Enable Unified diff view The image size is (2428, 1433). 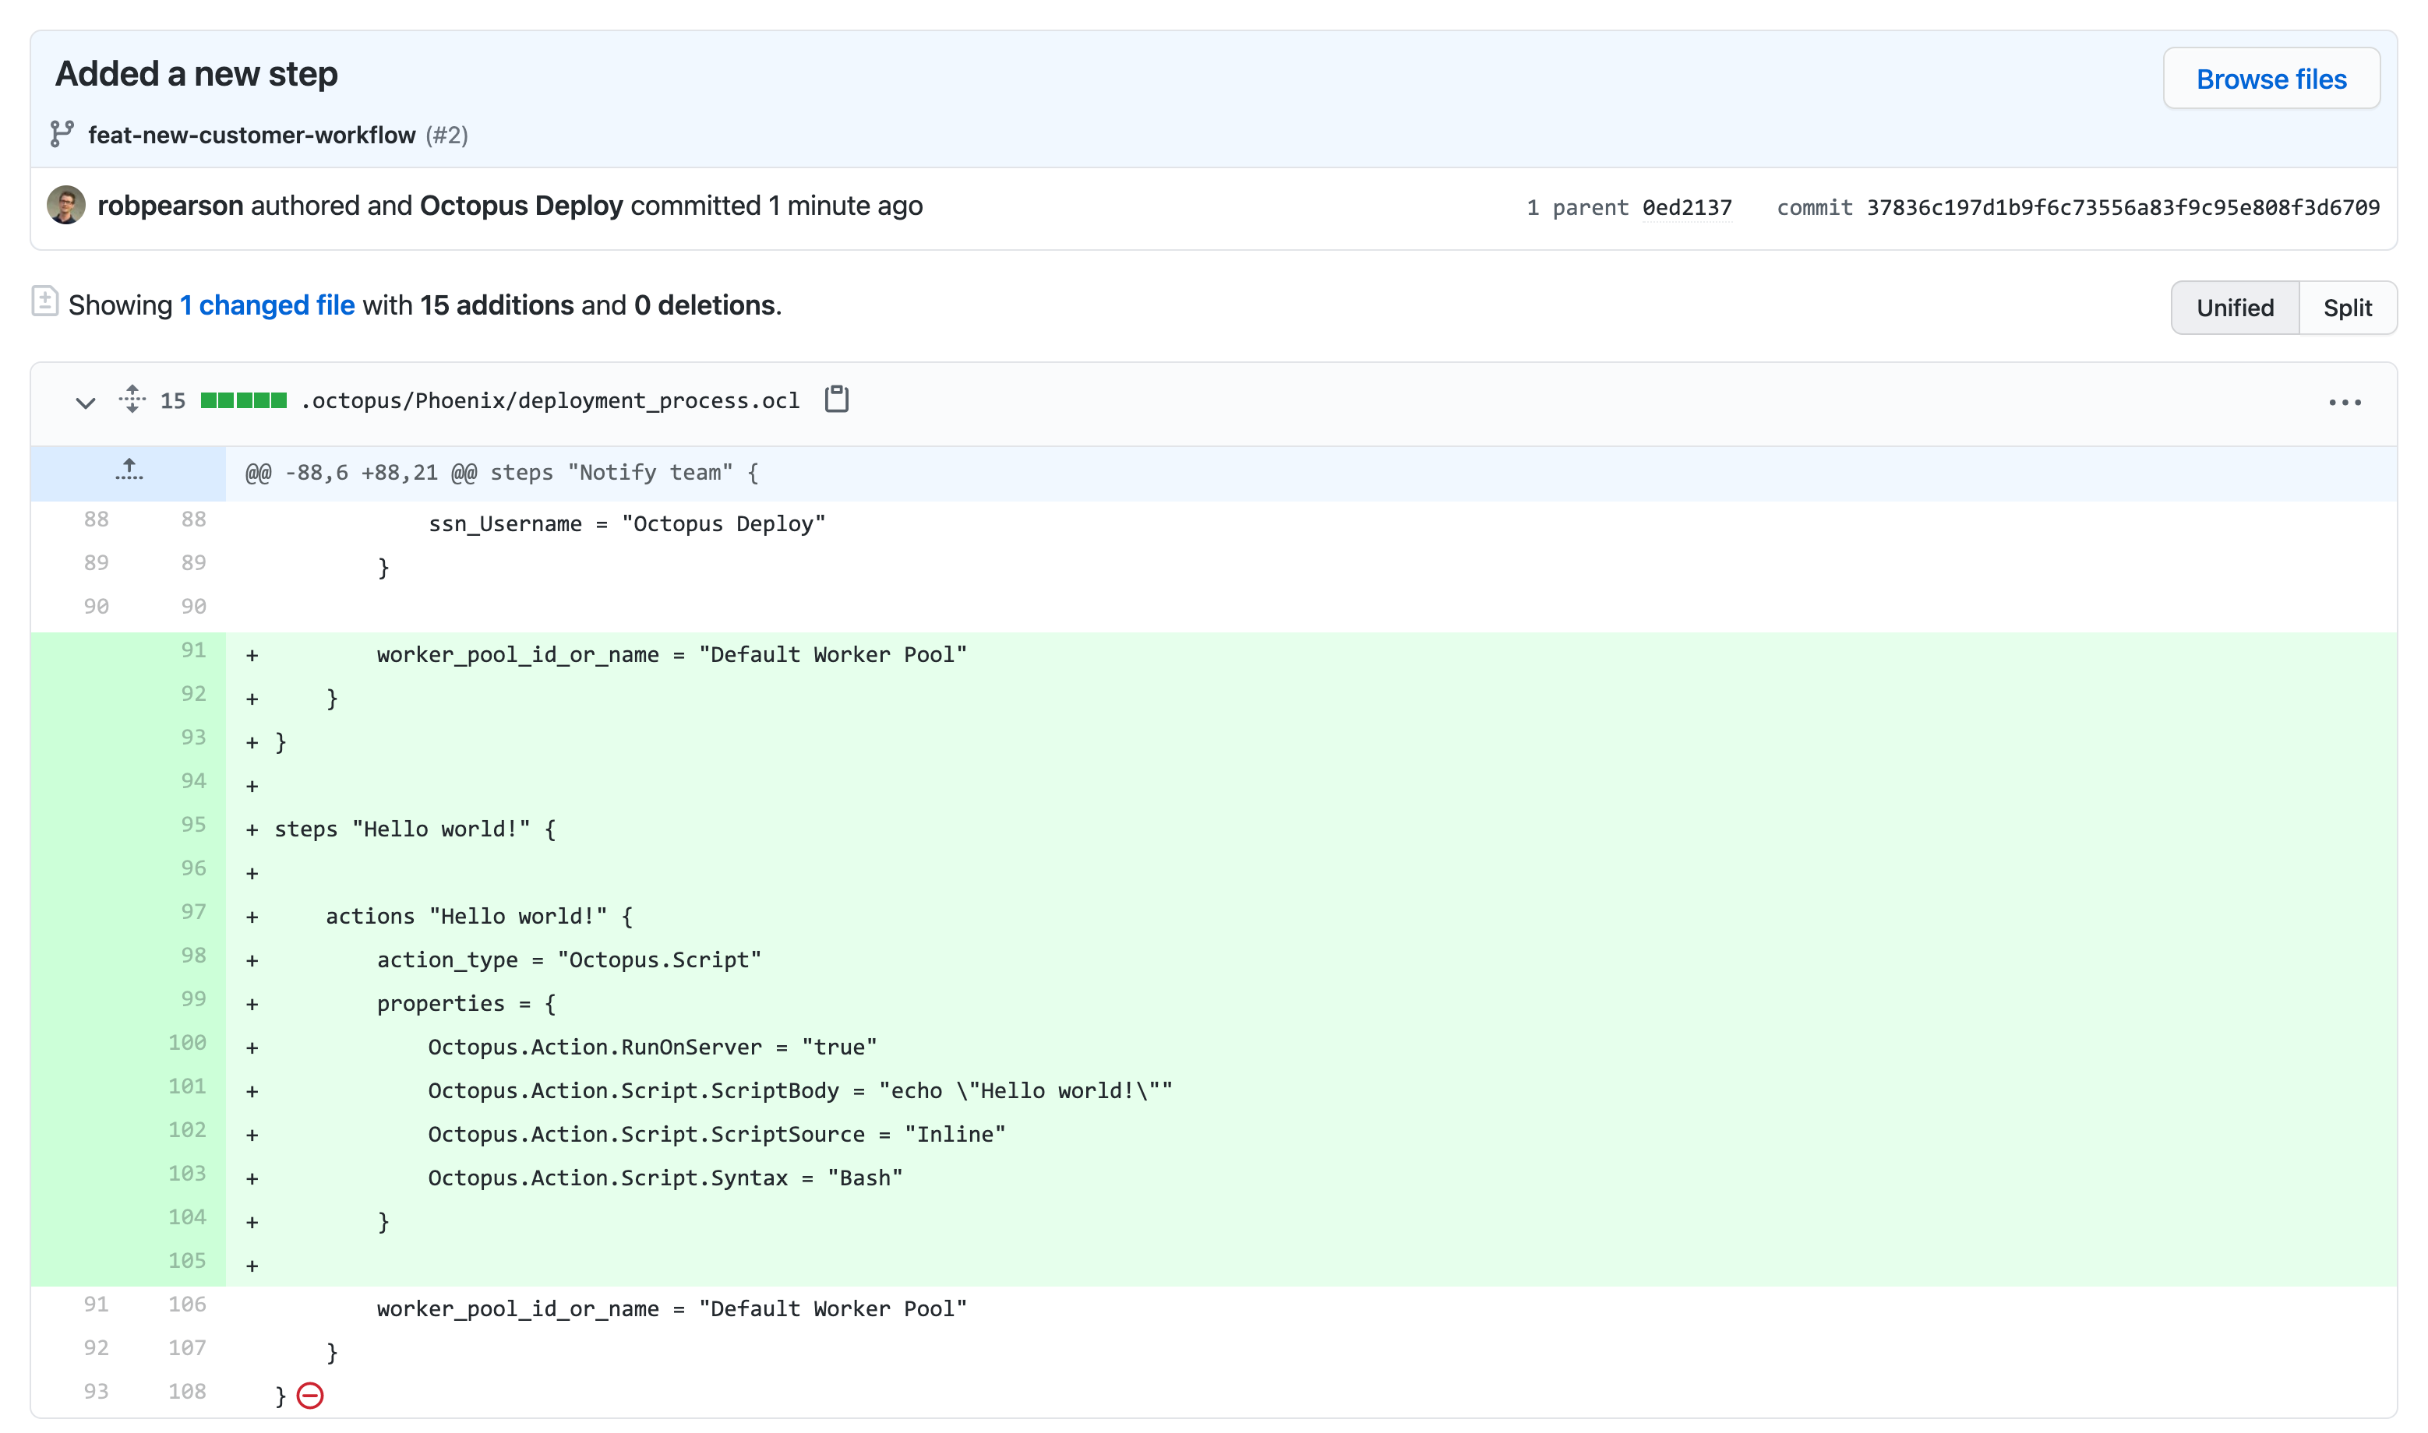pos(2235,307)
